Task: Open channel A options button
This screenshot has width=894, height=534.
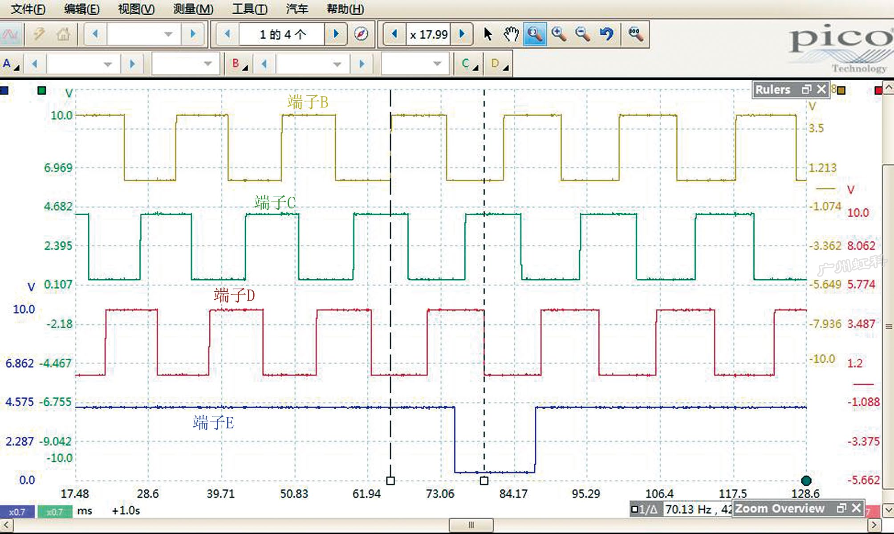Action: click(11, 64)
